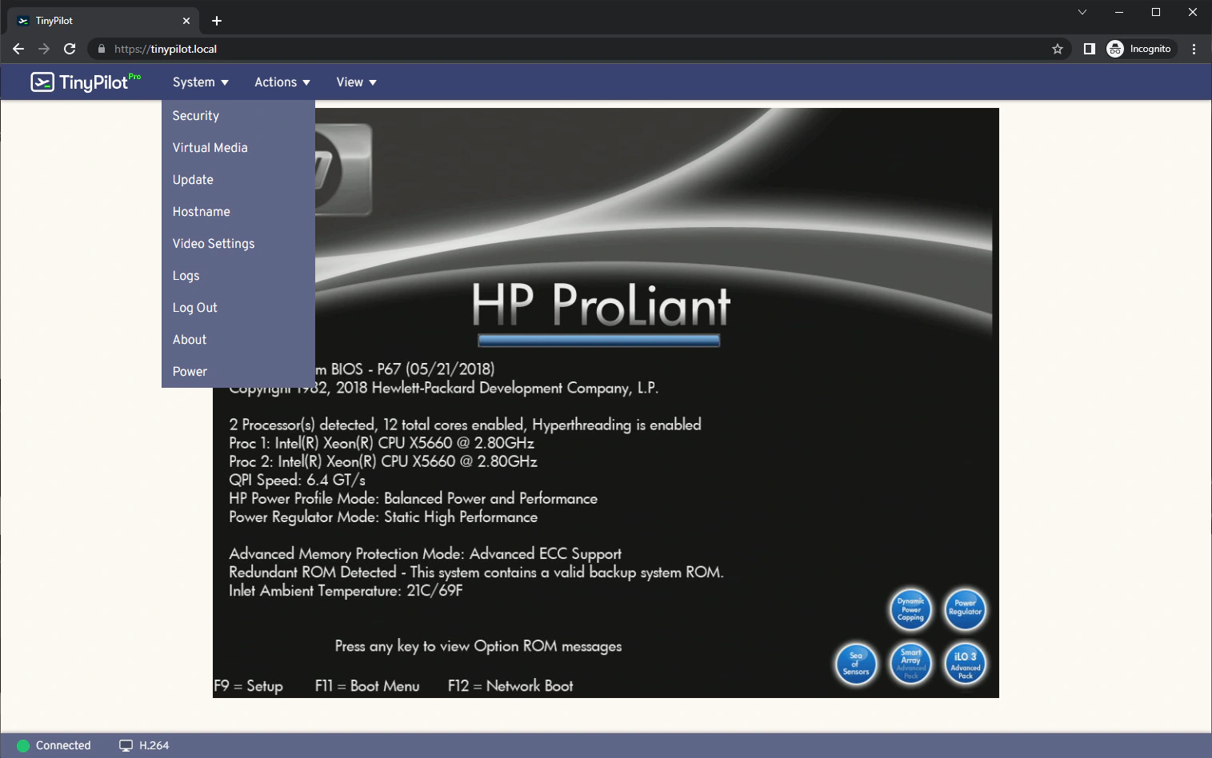Bookmark this page with the star icon
Viewport: 1212px width, 758px height.
click(1058, 49)
